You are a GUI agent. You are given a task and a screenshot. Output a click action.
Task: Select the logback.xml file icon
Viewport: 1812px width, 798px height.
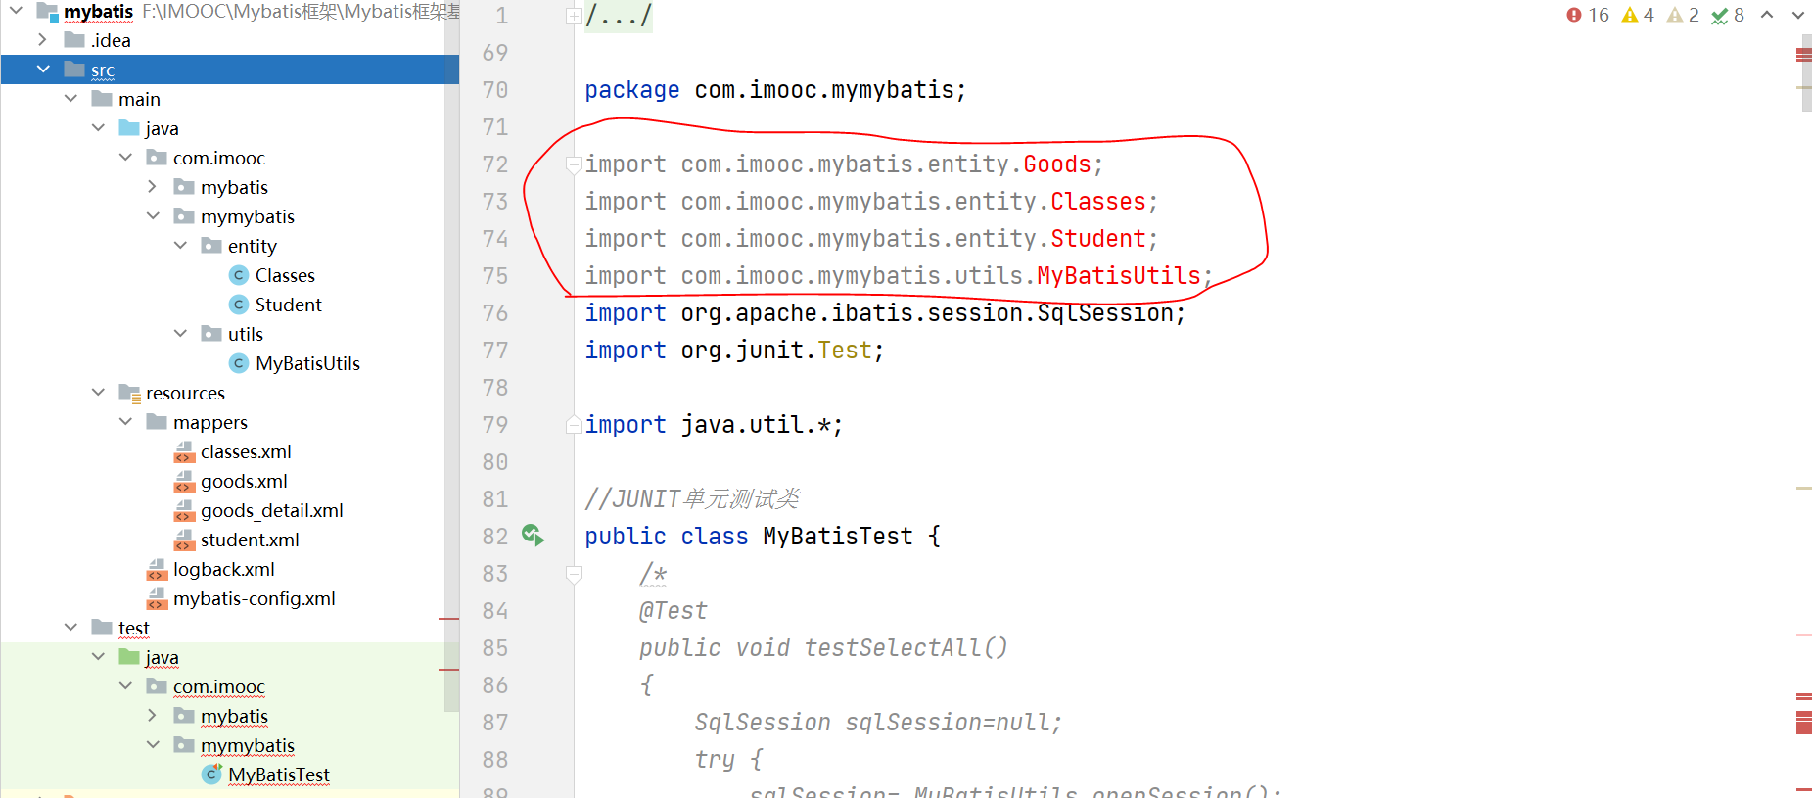[x=157, y=570]
